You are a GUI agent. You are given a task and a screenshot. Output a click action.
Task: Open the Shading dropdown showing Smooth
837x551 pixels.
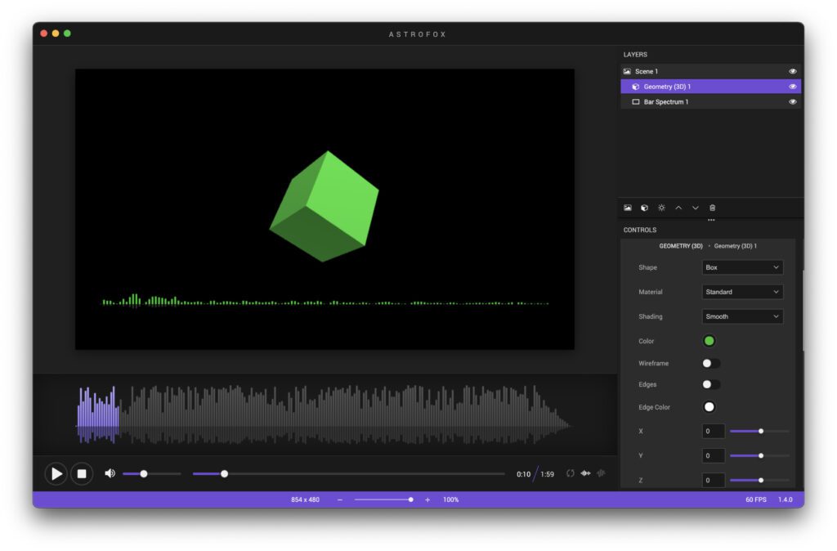(742, 316)
